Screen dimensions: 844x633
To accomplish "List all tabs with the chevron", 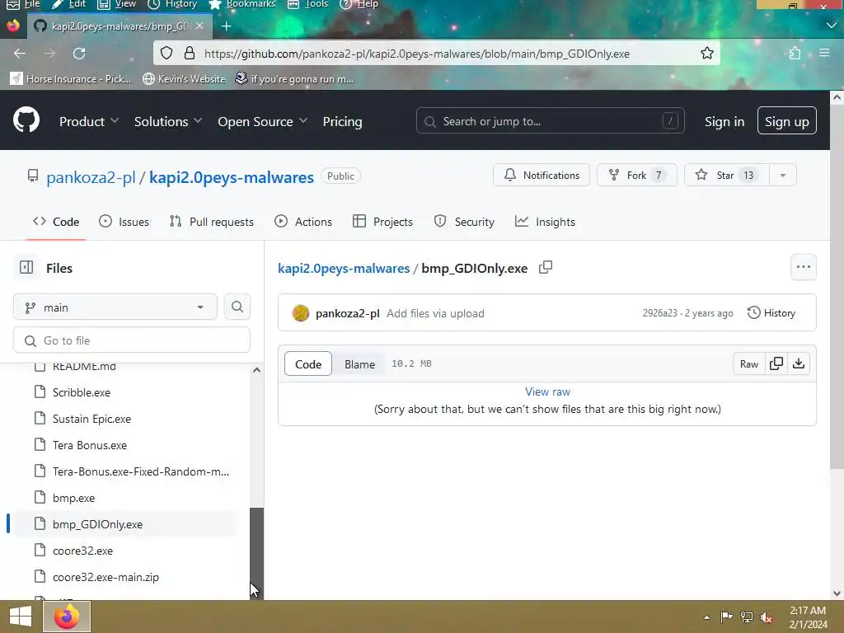I will (831, 26).
